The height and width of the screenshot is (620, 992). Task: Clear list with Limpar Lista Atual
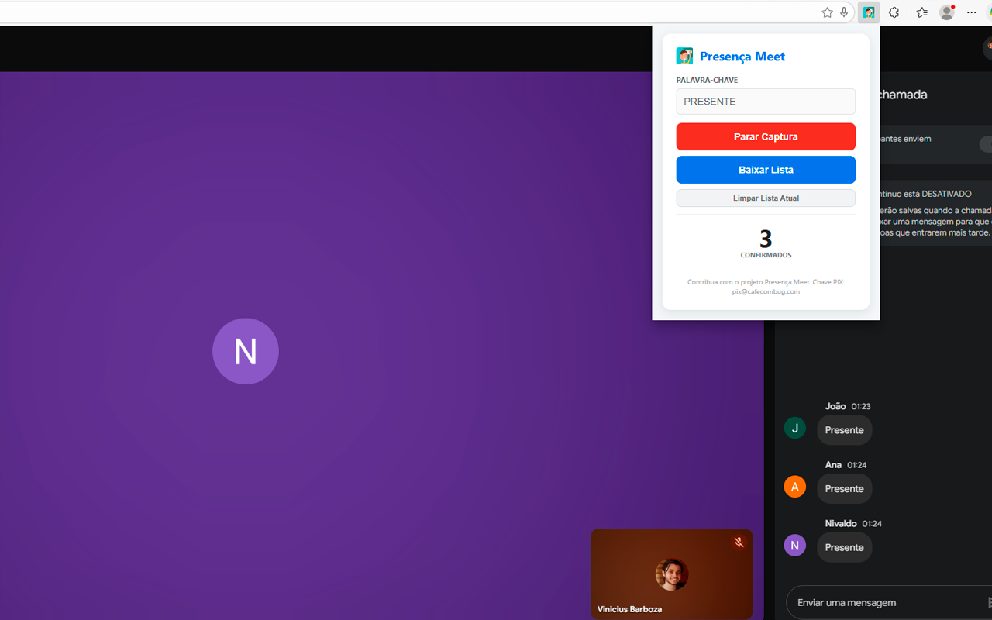[x=766, y=198]
